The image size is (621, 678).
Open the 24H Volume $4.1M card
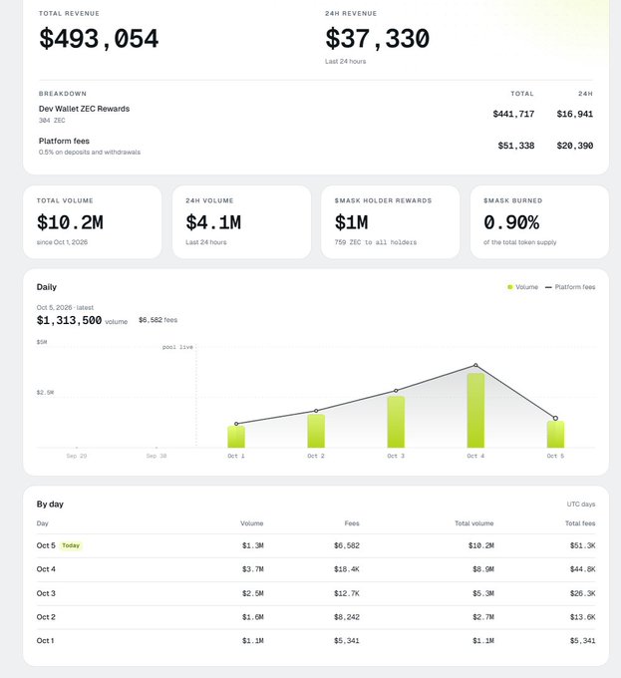click(x=241, y=222)
